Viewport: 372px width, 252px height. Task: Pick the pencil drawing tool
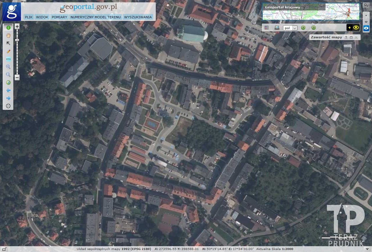point(8,51)
